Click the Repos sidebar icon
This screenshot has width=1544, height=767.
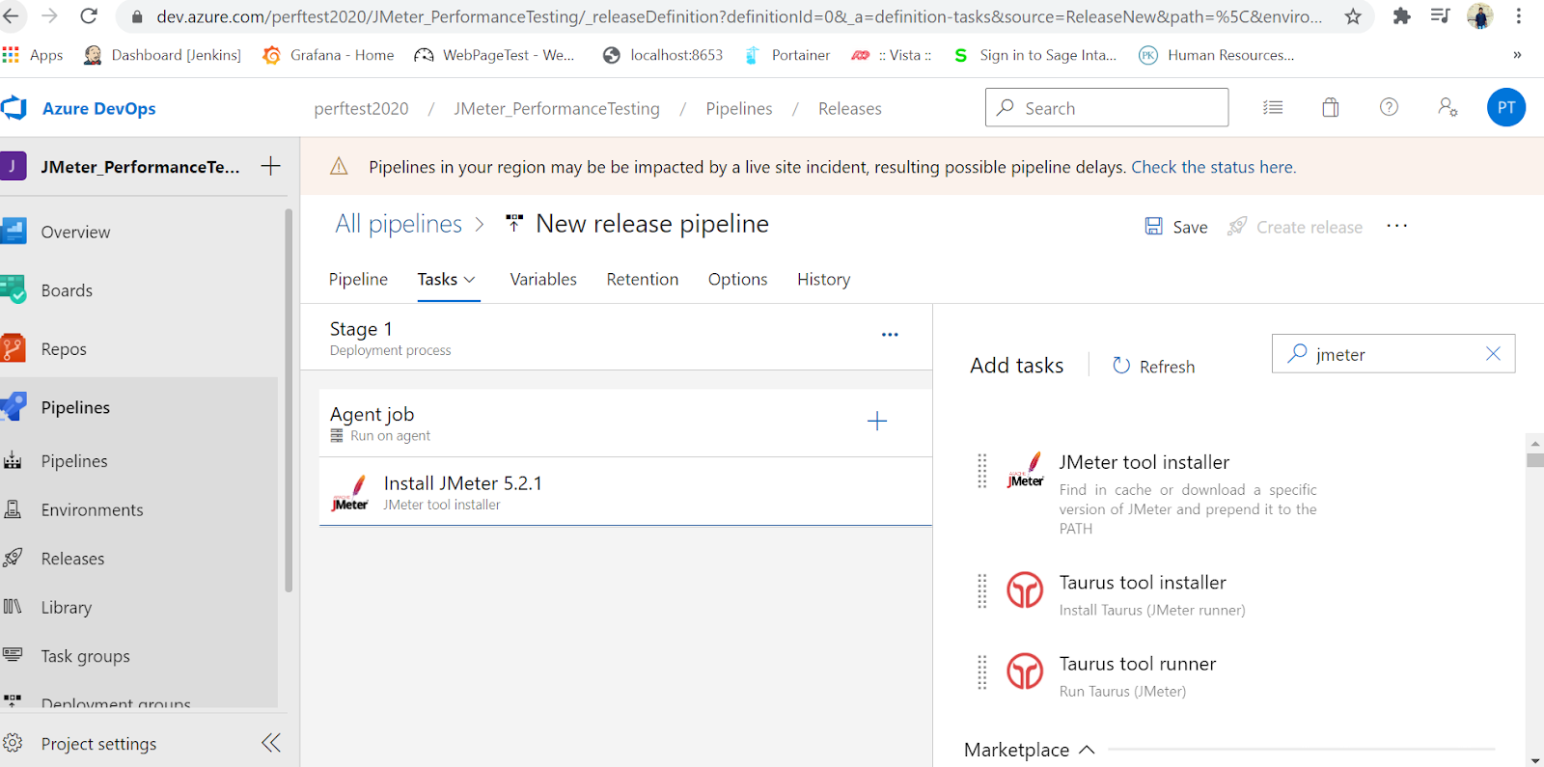click(x=14, y=348)
